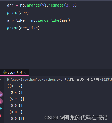Screen dimensions: 112x123
Task: Select the scdn学习 run tab
Action: (14, 73)
